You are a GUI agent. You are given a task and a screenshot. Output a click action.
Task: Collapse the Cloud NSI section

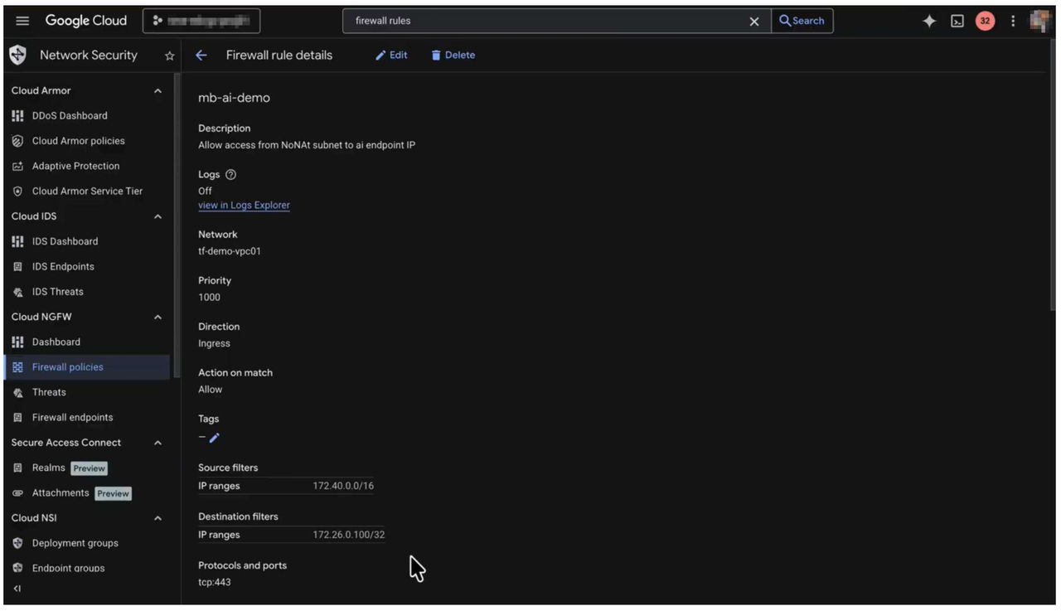tap(157, 518)
